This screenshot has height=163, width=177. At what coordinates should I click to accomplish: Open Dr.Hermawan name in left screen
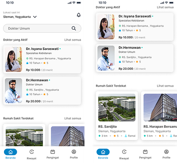pyautogui.click(x=37, y=80)
